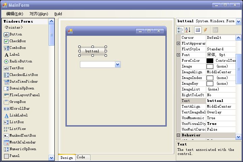The height and width of the screenshot is (162, 243).
Task: Select the CheckBox control in toolbox
Action: coord(18,41)
